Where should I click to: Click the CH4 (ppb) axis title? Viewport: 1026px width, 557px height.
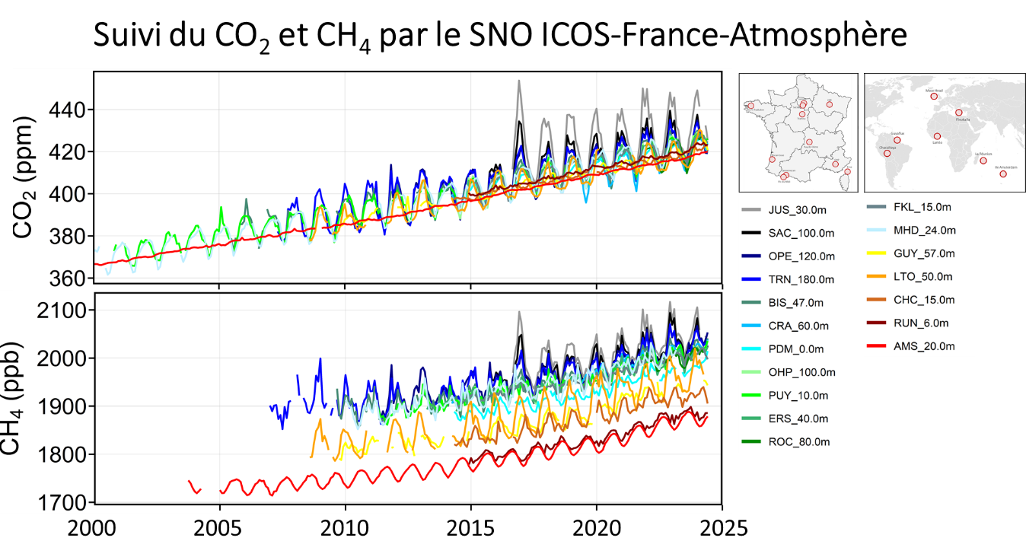coord(11,399)
